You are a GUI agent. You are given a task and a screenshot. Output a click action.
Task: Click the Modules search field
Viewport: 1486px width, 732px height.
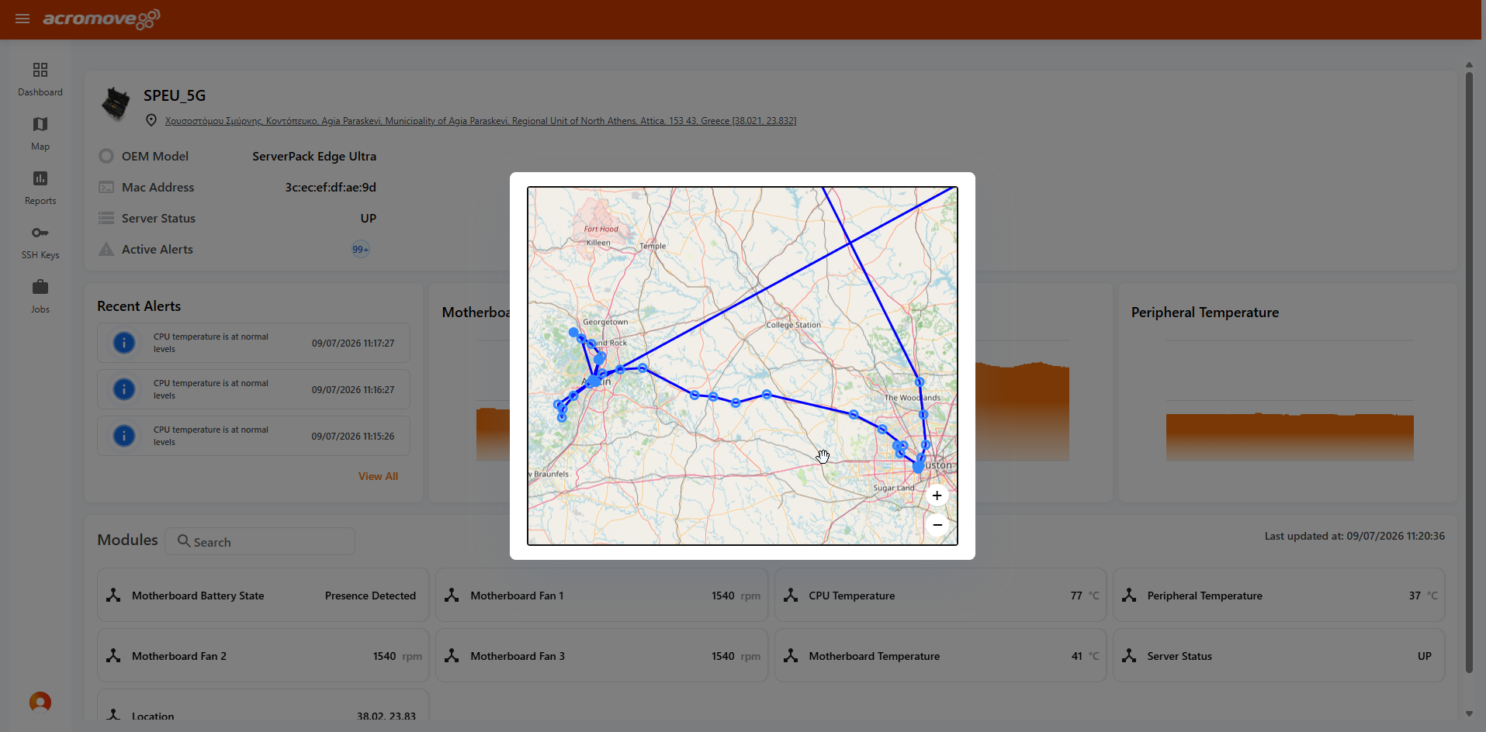(x=260, y=541)
